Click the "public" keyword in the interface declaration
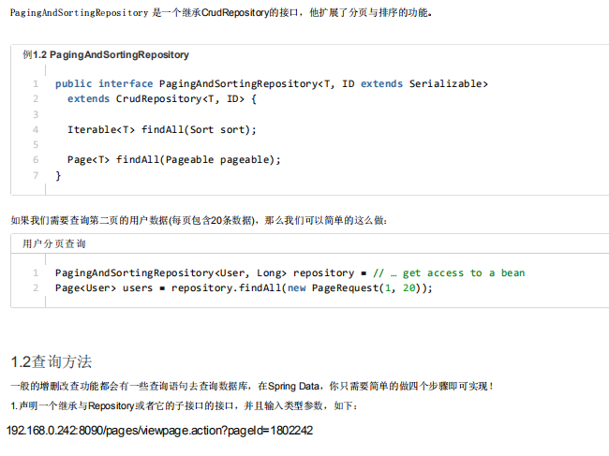This screenshot has height=456, width=609. point(73,84)
